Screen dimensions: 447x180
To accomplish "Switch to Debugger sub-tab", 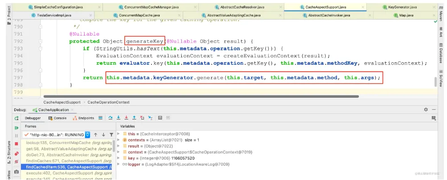I will (x=33, y=118).
